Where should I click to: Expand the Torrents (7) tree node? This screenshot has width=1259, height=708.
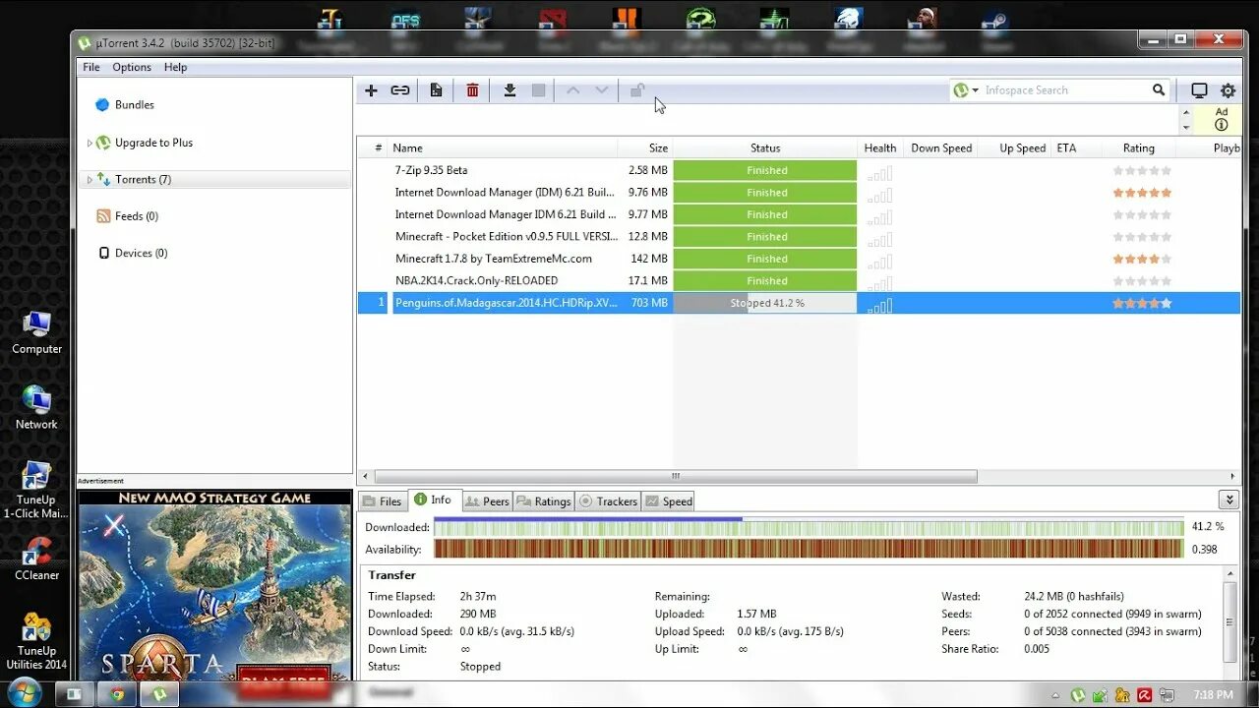pos(90,180)
